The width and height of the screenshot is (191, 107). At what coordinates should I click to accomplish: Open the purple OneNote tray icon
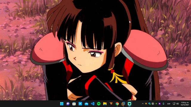160,104
